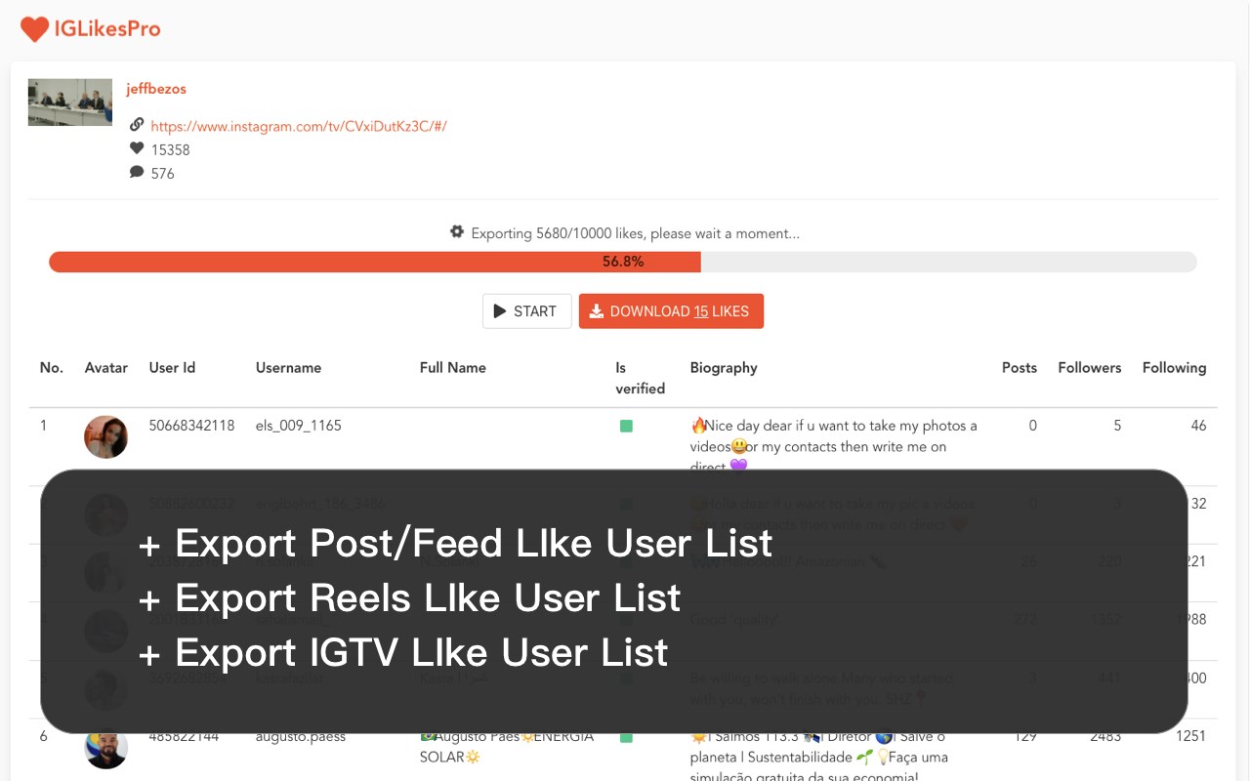Click the avatar of augusto.paess
This screenshot has width=1250, height=781.
[x=106, y=749]
